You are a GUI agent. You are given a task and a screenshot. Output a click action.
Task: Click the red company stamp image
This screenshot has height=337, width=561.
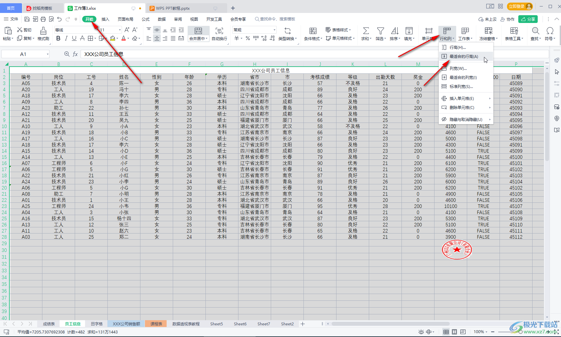pos(457,250)
